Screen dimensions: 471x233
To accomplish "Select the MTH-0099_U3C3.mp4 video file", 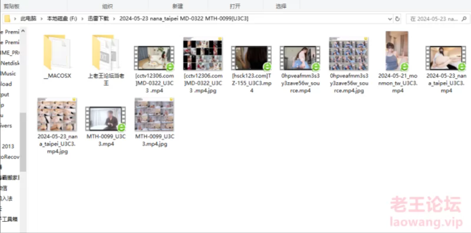I will coord(106,126).
